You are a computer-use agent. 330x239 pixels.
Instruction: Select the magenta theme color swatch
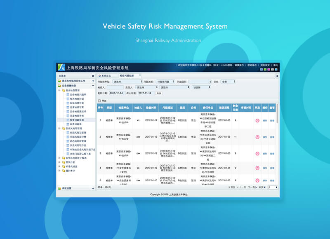click(x=269, y=69)
